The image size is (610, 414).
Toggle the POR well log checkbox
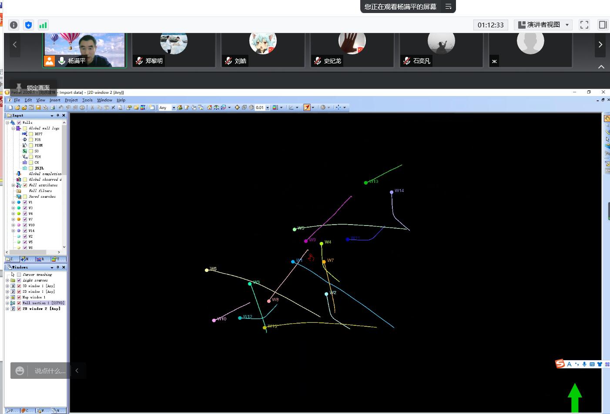pyautogui.click(x=31, y=140)
